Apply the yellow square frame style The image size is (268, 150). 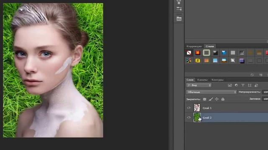click(198, 60)
